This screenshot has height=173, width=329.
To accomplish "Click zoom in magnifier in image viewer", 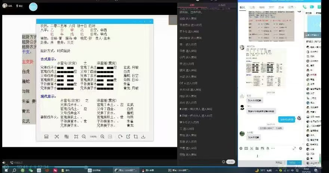I will tap(102, 137).
